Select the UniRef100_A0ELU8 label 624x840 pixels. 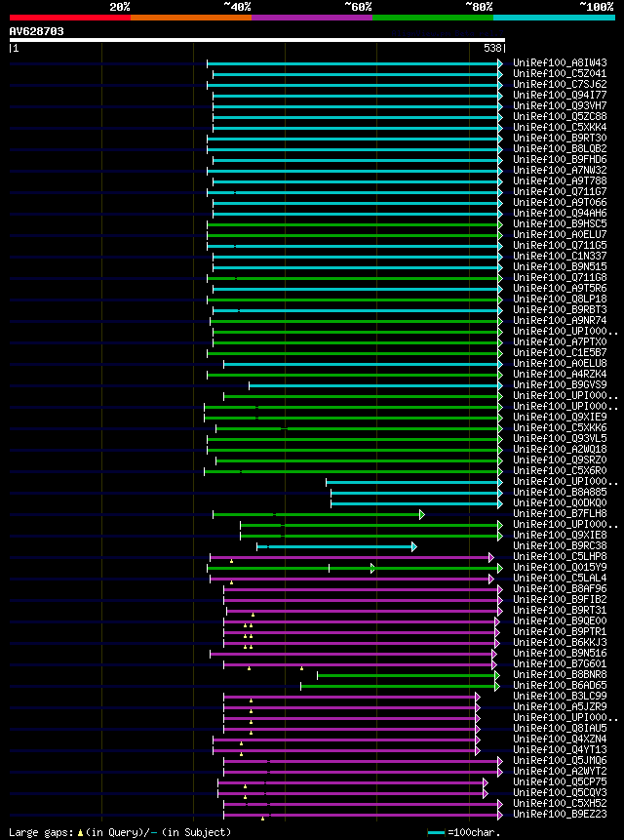point(560,364)
